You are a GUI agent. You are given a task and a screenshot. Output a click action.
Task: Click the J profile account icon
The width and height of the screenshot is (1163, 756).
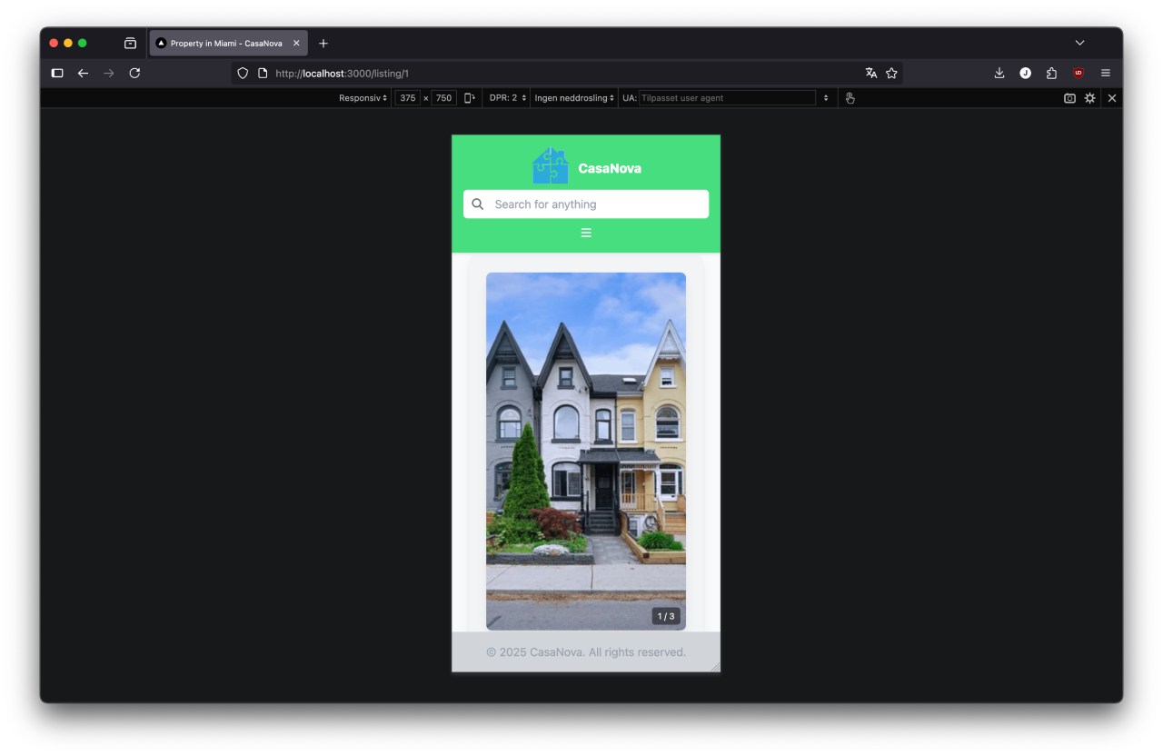1025,73
